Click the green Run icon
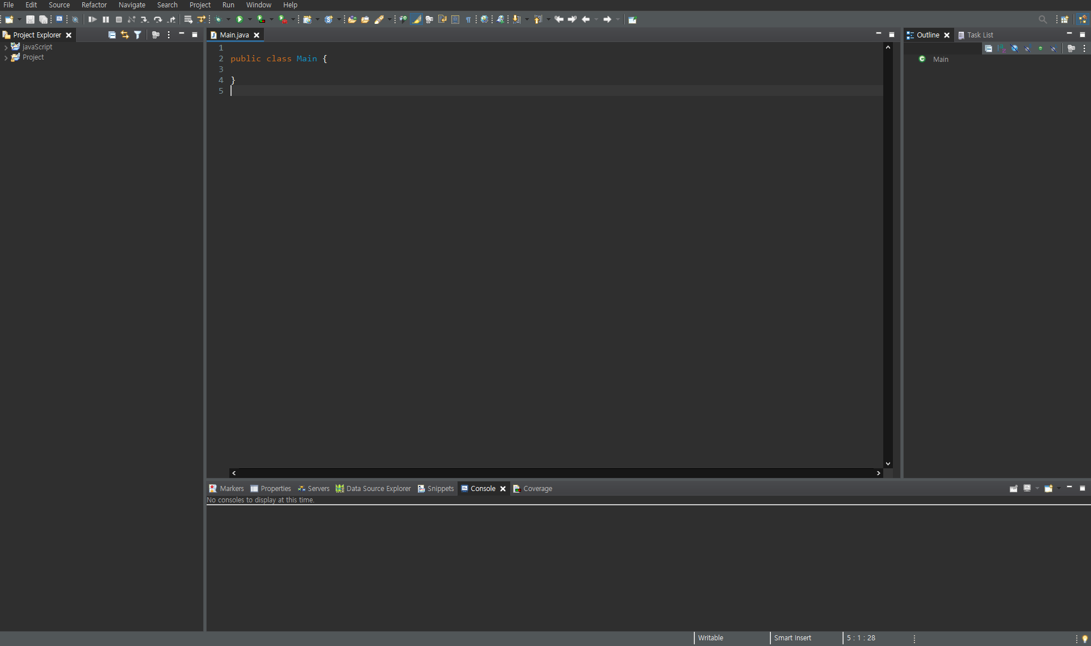Screen dimensions: 1091x646 pyautogui.click(x=240, y=19)
